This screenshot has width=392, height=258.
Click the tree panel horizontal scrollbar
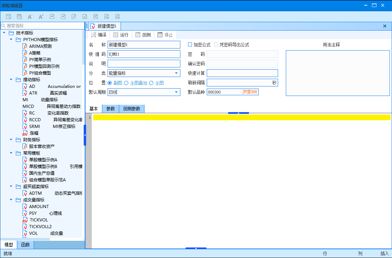coord(25,239)
